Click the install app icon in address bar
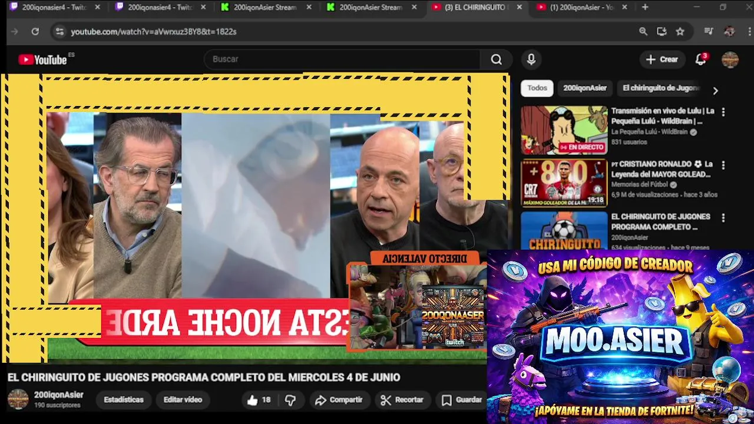 [662, 31]
